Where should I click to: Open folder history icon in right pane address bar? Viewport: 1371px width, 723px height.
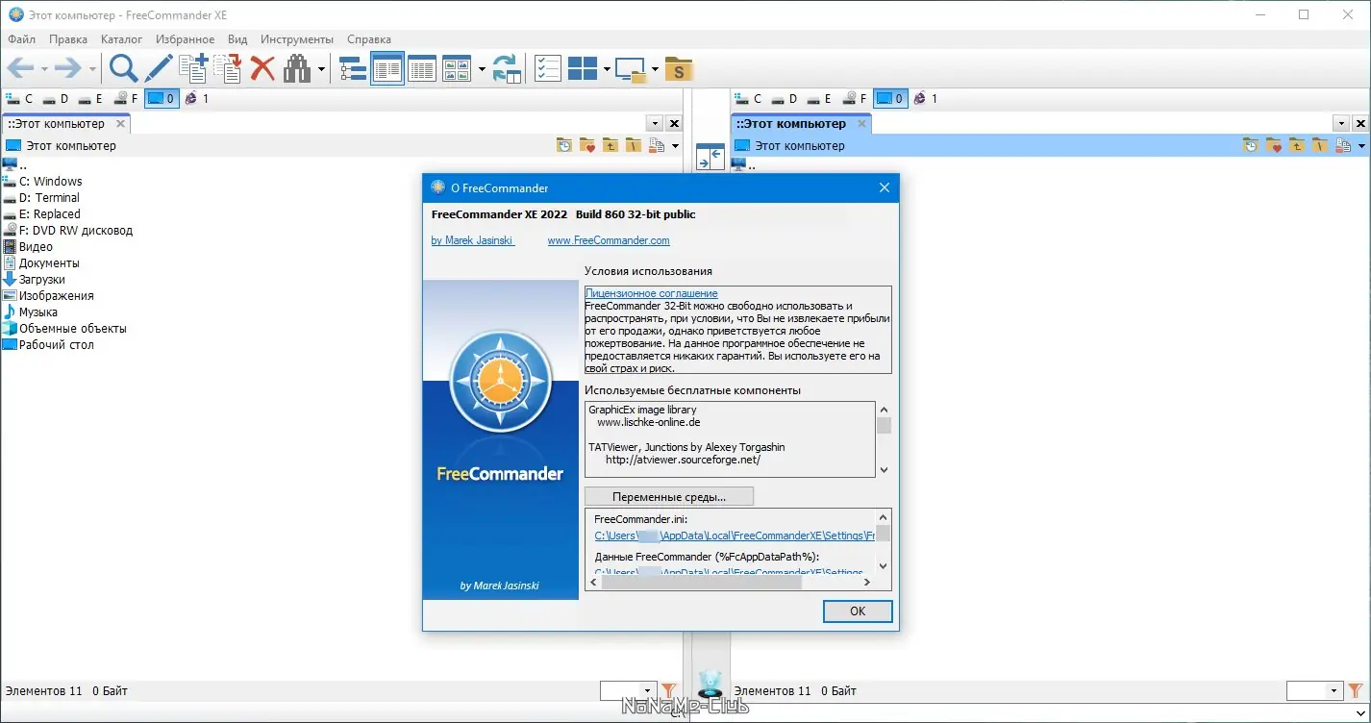1251,146
